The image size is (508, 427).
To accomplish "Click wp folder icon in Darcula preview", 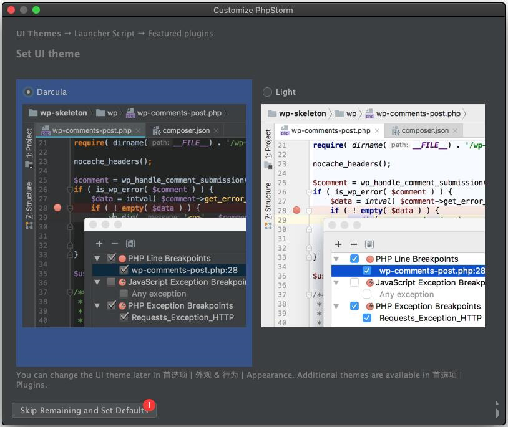I will [100, 113].
